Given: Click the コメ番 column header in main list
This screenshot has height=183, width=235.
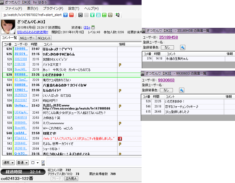Looking at the screenshot, I should [8, 44].
